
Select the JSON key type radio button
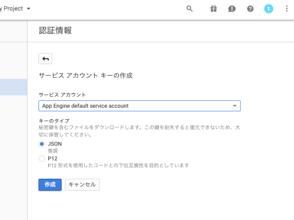click(x=42, y=144)
